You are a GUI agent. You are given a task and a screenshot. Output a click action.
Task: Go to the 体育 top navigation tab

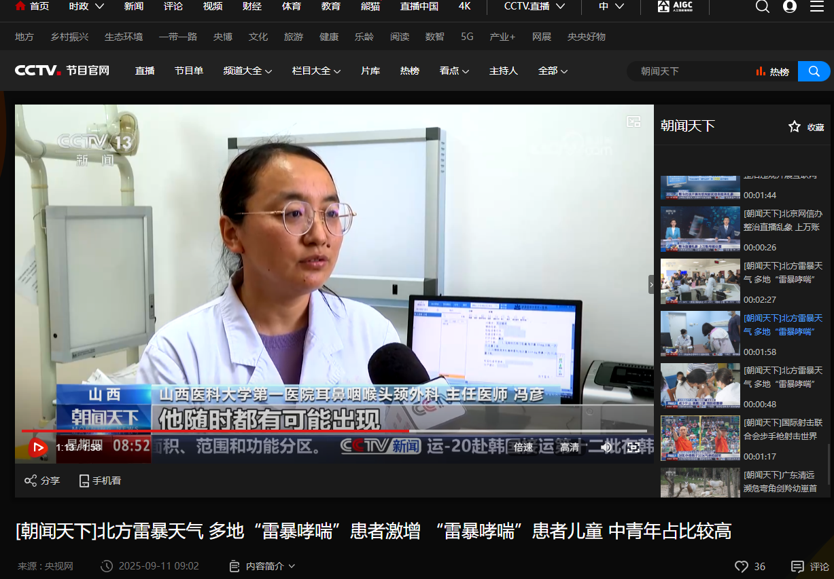[292, 6]
